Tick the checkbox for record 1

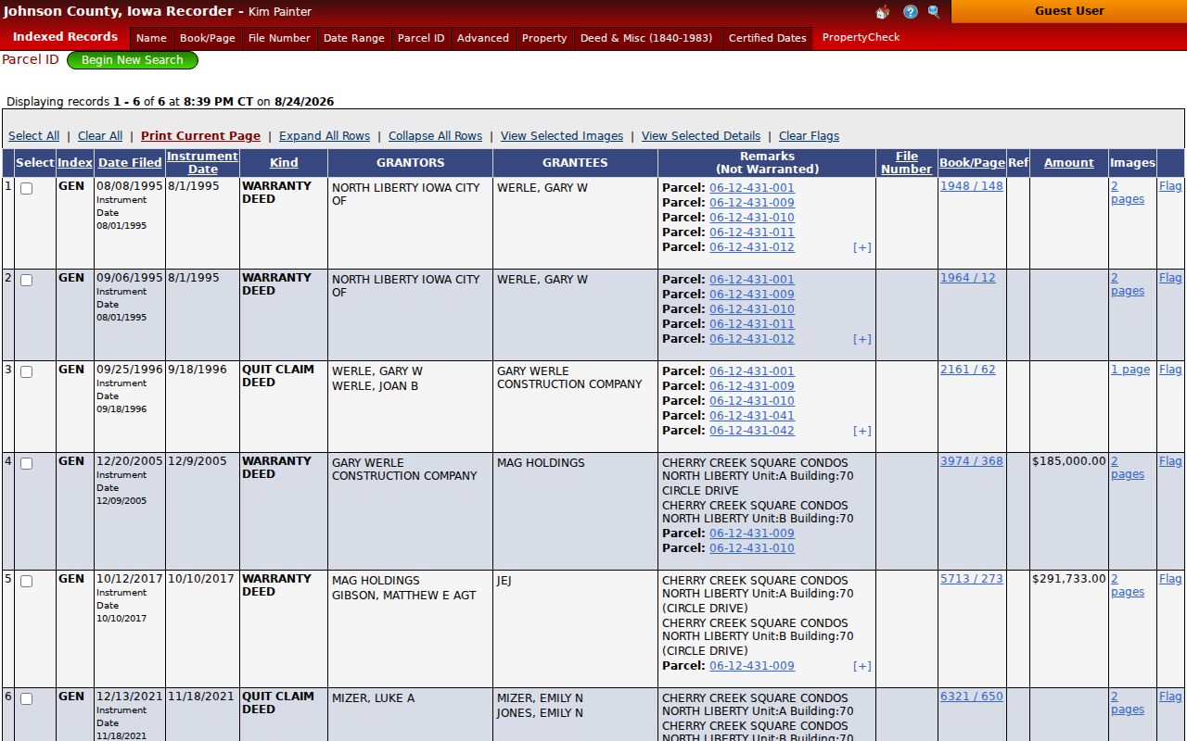26,188
